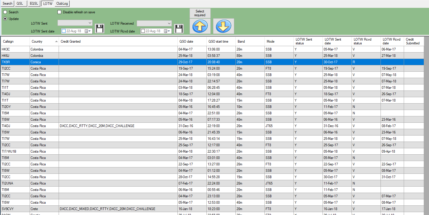Image resolution: width=429 pixels, height=215 pixels.
Task: Click the LOTW Rcvd status column header
Action: pyautogui.click(x=366, y=41)
